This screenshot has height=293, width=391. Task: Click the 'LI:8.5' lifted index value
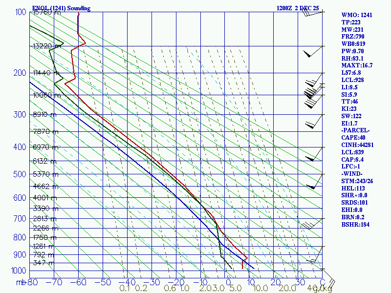[x=349, y=87]
